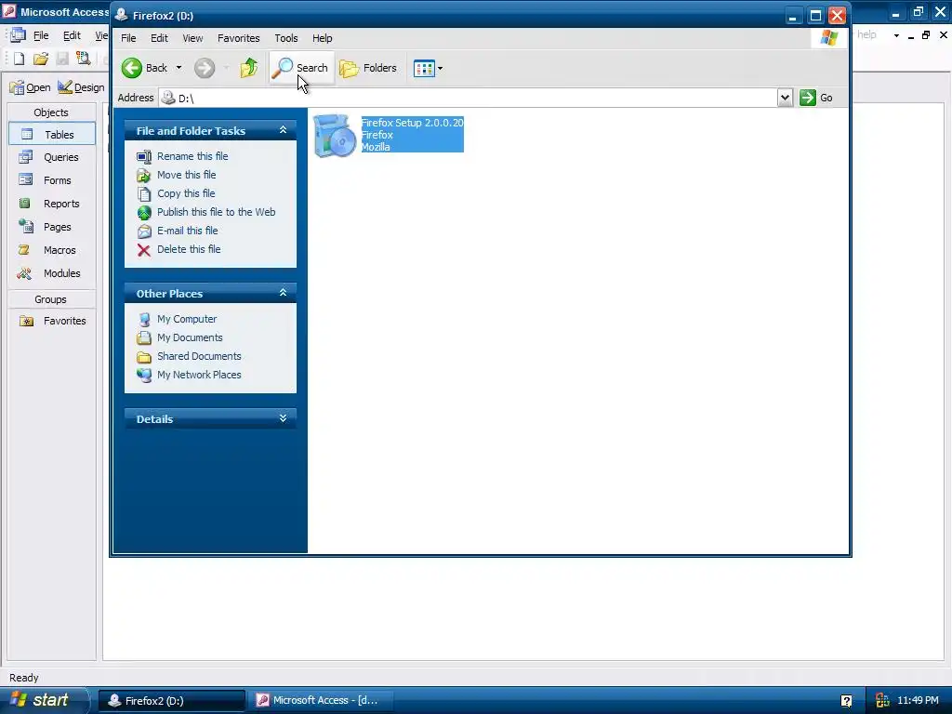Open Shared Documents in Other Places
The width and height of the screenshot is (952, 714).
[199, 356]
